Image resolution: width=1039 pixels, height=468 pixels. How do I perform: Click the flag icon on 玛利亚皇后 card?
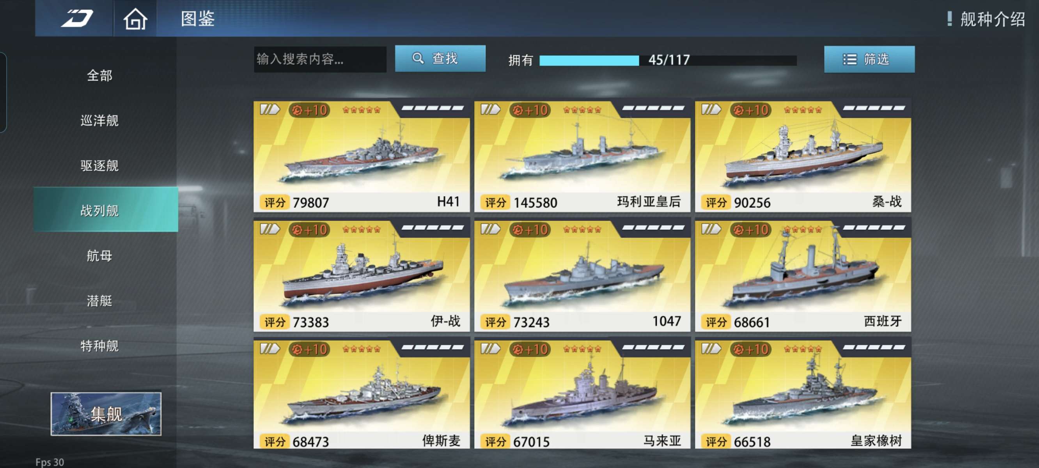click(491, 109)
